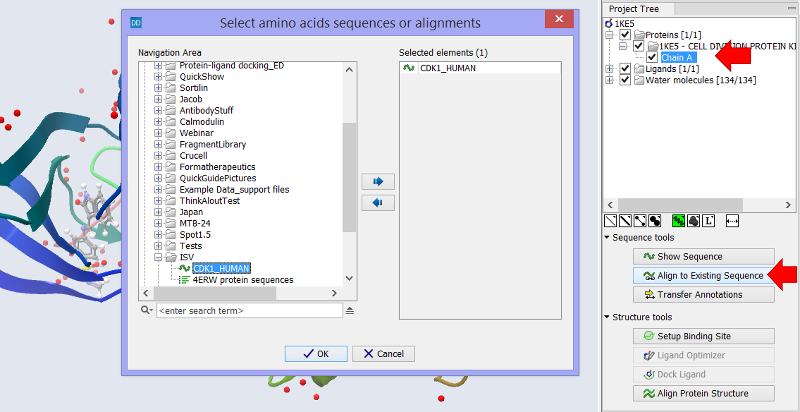Uncheck the Water molecules checkbox

pyautogui.click(x=625, y=80)
